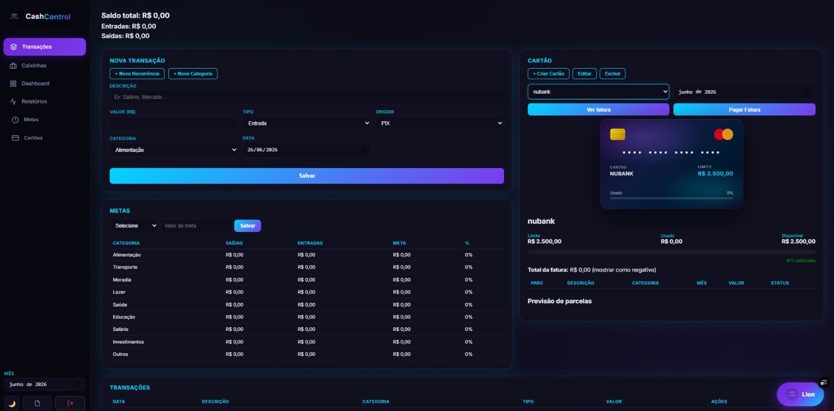Open the Origem dropdown showing PIX
Viewport: 834px width, 411px height.
[440, 123]
